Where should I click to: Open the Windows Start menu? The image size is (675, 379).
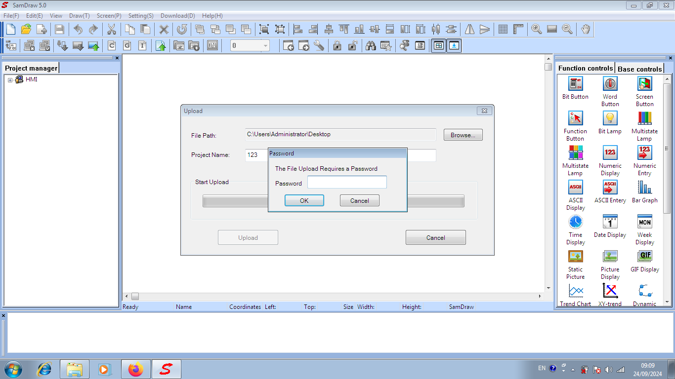pos(13,369)
